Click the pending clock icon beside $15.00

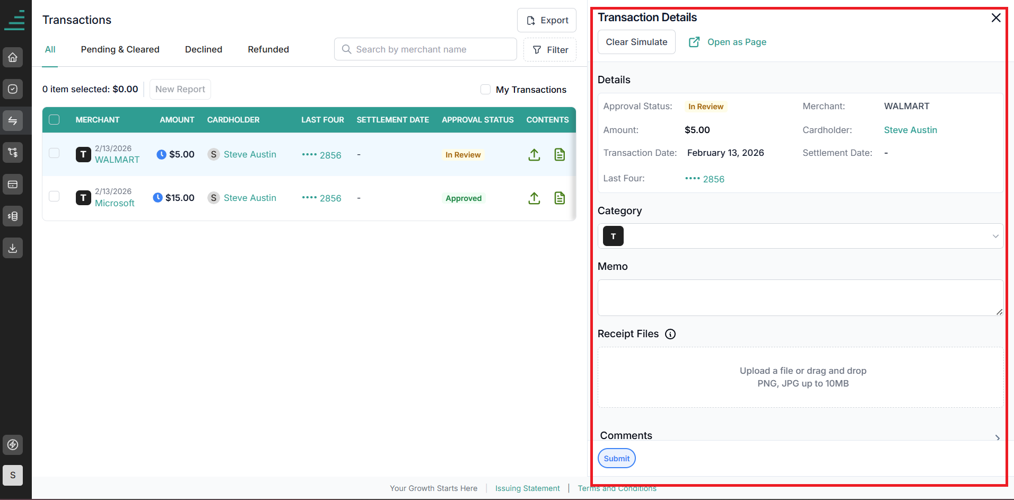158,198
